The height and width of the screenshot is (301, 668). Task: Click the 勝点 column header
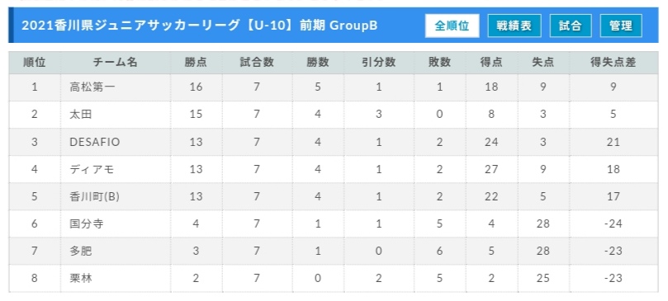tap(196, 62)
